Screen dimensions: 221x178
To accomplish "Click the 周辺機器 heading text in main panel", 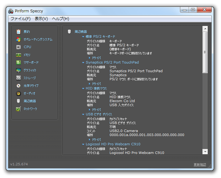I will tap(81, 32).
